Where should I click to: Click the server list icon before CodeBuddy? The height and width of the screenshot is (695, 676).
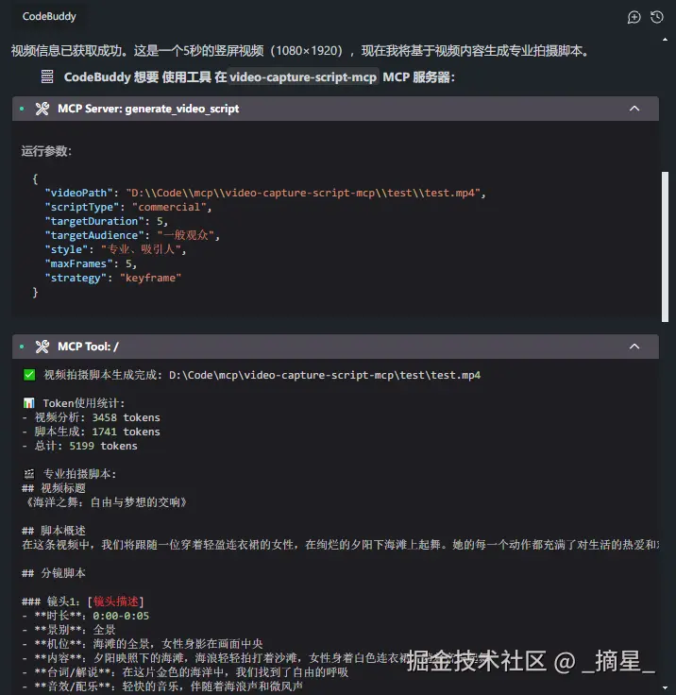point(47,76)
